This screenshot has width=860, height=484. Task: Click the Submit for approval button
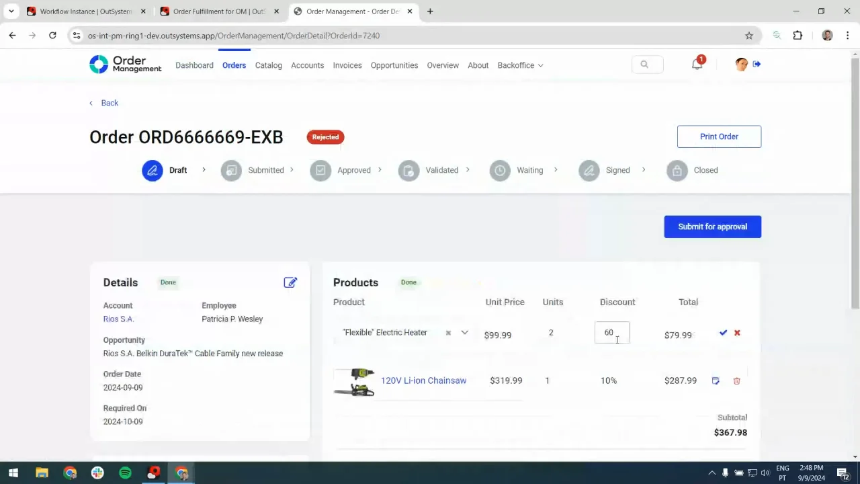[x=712, y=227]
